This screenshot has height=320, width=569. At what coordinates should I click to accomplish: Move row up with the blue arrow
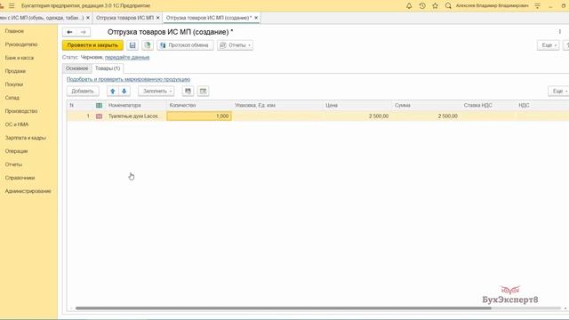click(x=113, y=91)
